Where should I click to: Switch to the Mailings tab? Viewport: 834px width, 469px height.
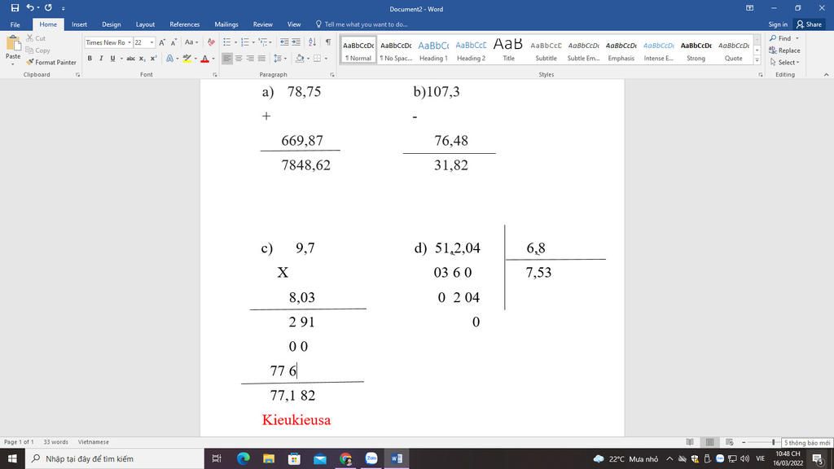[x=226, y=24]
